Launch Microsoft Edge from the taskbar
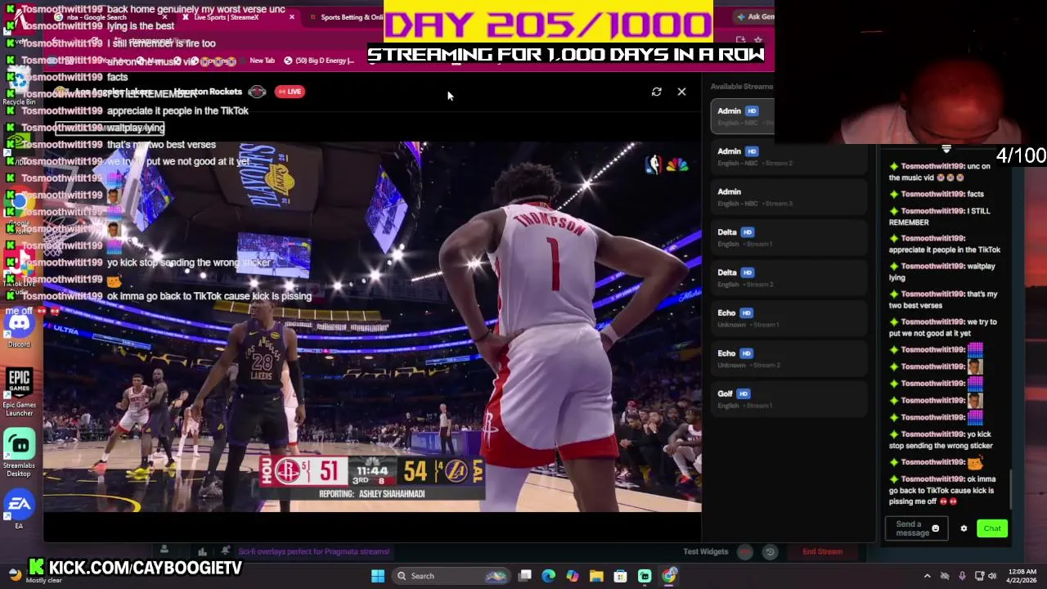 click(549, 576)
